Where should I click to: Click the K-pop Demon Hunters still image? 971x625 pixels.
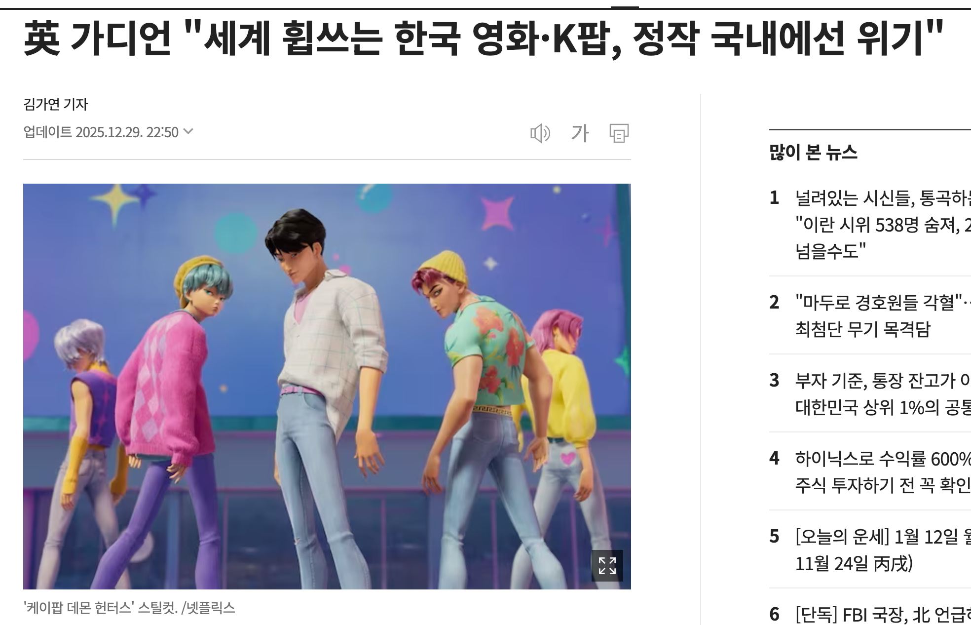[x=327, y=386]
